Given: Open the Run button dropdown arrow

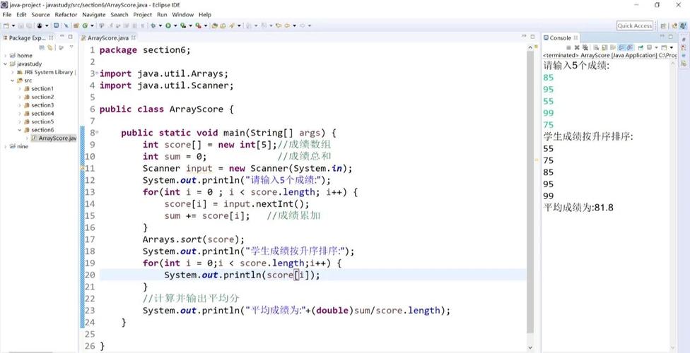Looking at the screenshot, I should 175,26.
